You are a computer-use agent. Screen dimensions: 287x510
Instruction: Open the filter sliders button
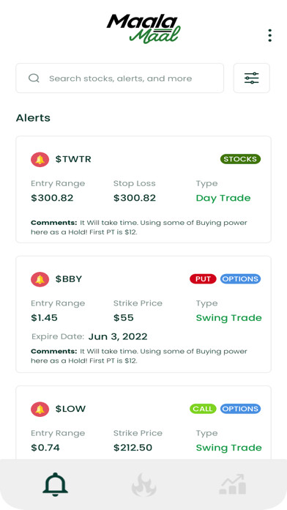tap(252, 78)
